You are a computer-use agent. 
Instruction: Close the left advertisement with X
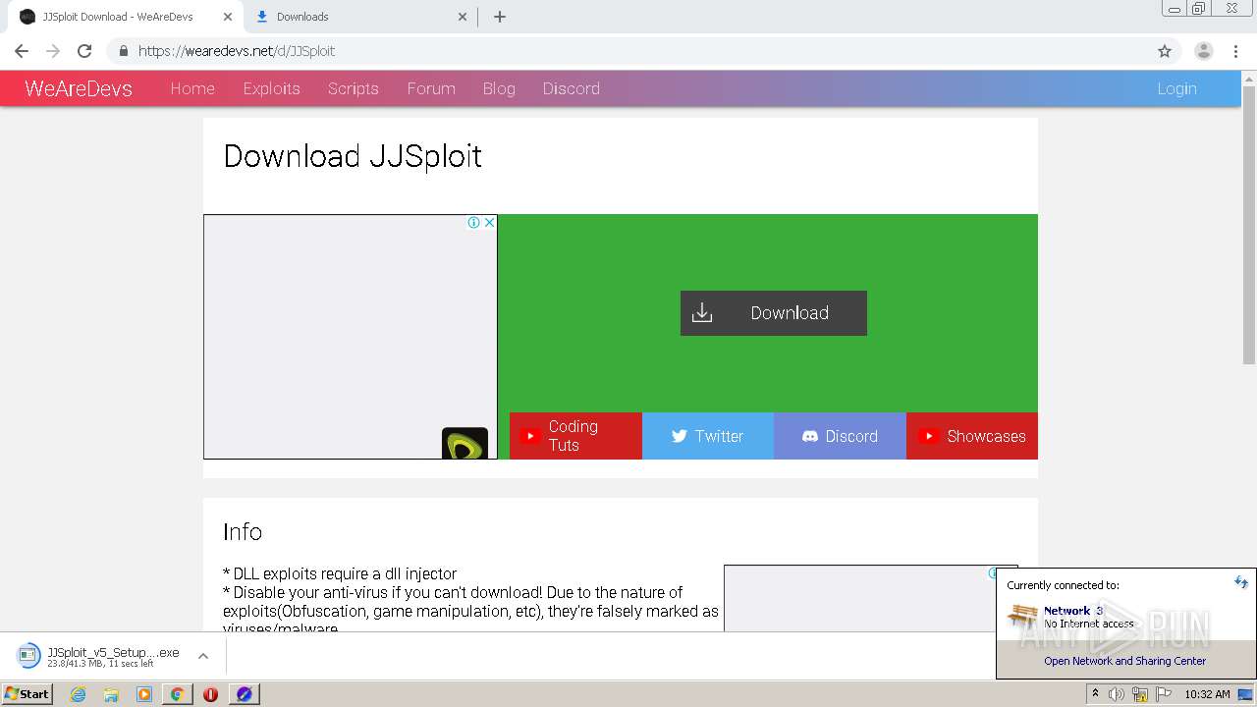[x=489, y=223]
